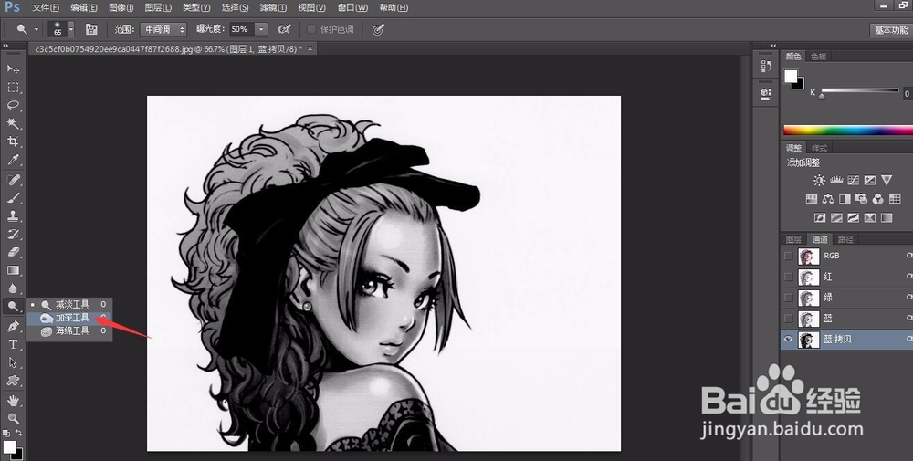Select the Lasso tool
Image resolution: width=913 pixels, height=461 pixels.
(x=13, y=105)
